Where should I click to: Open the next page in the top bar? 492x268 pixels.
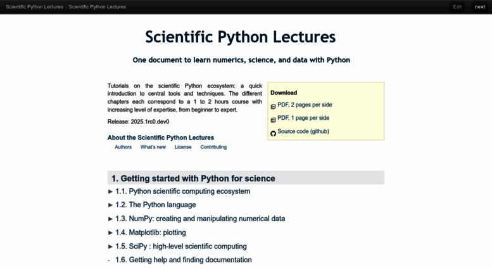[x=480, y=6]
